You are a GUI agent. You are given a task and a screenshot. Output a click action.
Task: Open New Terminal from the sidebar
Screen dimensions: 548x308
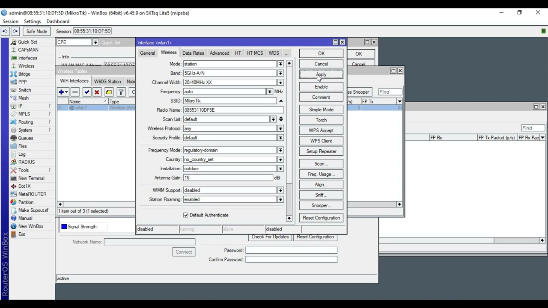[31, 178]
